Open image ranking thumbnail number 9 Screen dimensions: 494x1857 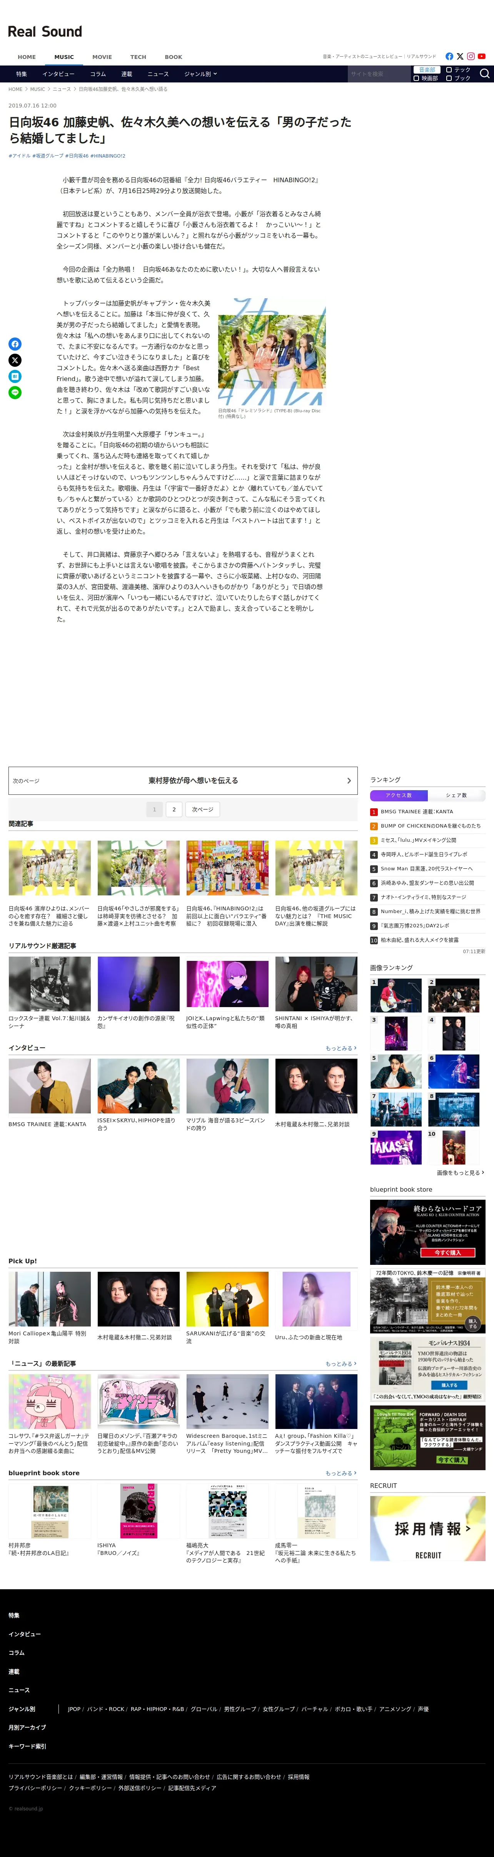[x=396, y=1147]
